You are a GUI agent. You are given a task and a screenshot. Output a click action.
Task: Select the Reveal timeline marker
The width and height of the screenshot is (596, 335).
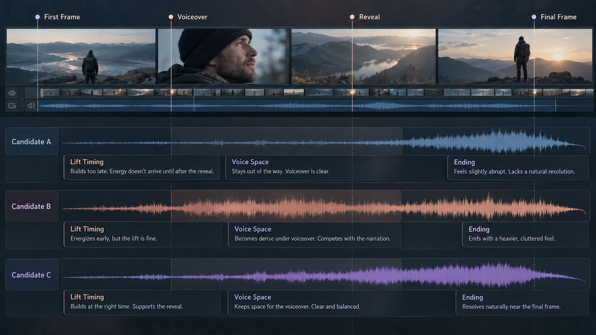tap(365, 17)
